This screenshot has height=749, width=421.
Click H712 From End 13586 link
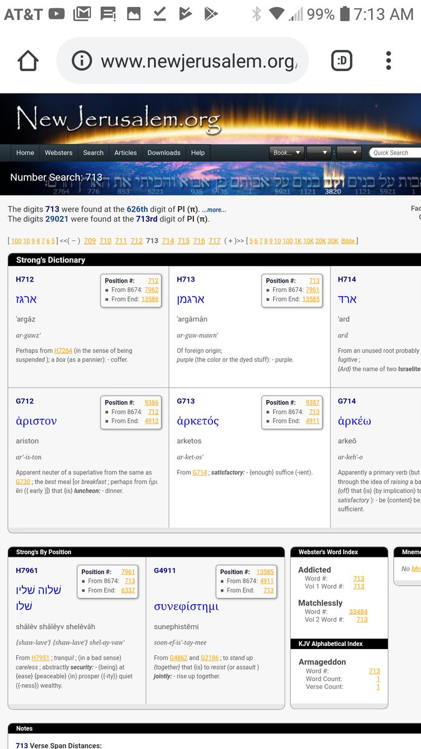click(150, 300)
